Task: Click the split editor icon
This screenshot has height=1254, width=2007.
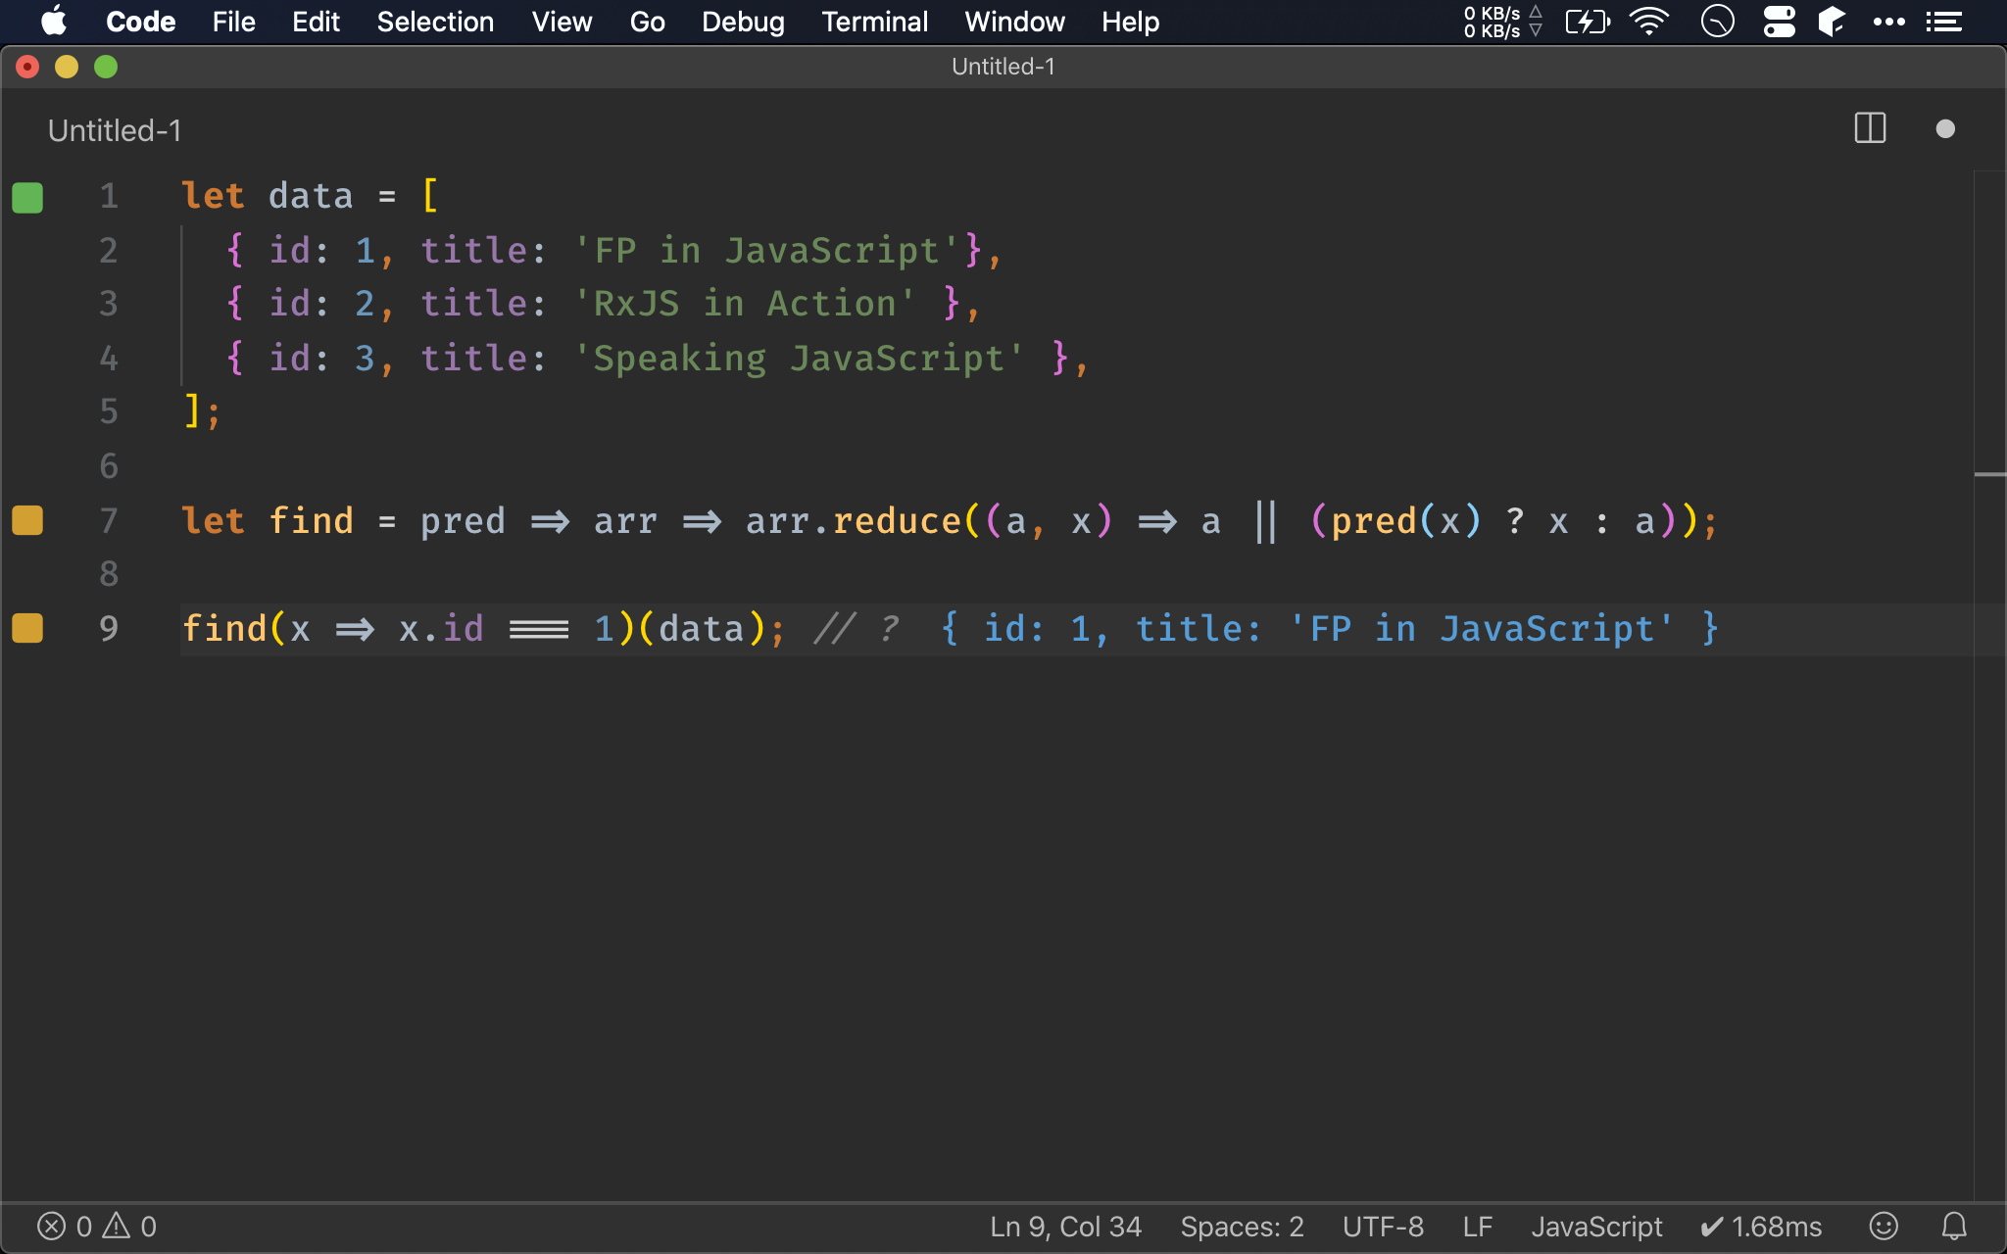Action: [x=1870, y=130]
